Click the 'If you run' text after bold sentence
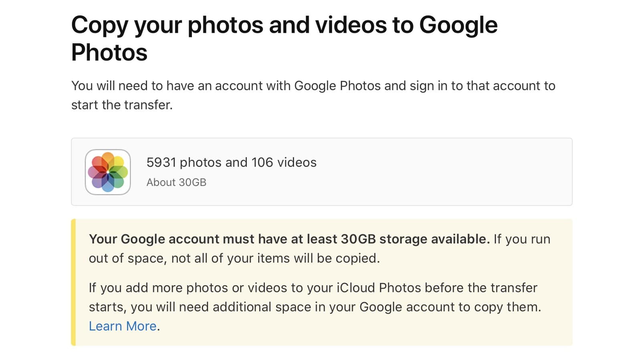Image resolution: width=641 pixels, height=360 pixels. [522, 239]
